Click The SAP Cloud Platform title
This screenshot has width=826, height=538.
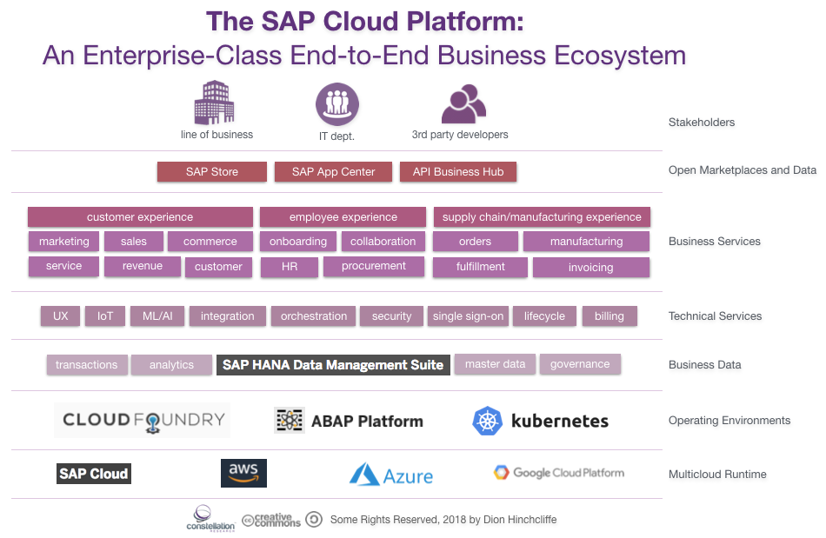pos(365,22)
